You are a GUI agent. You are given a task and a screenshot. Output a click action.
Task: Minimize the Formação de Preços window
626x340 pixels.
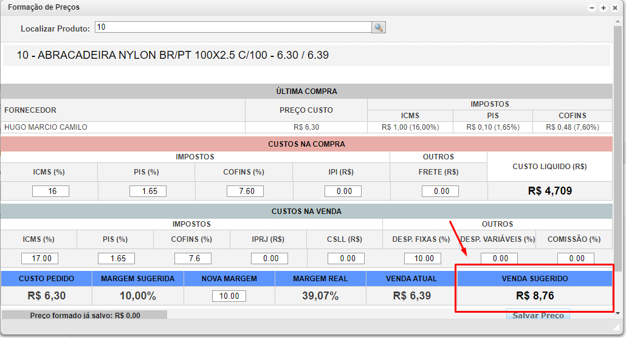(x=592, y=8)
